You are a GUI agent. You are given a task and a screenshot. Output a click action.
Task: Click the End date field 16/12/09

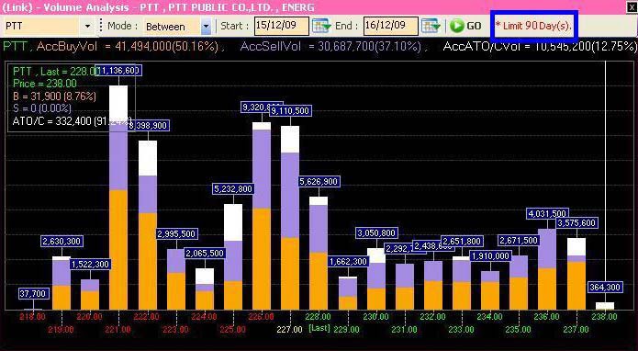(391, 26)
